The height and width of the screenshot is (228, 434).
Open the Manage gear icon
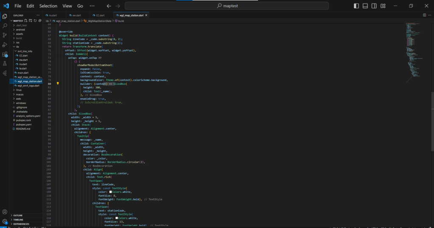click(x=5, y=221)
